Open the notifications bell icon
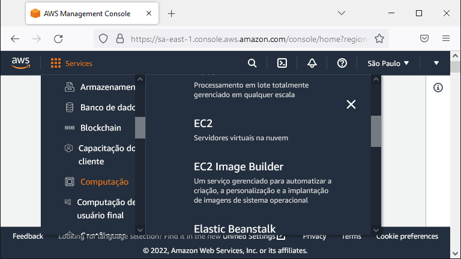The height and width of the screenshot is (259, 461). (312, 63)
